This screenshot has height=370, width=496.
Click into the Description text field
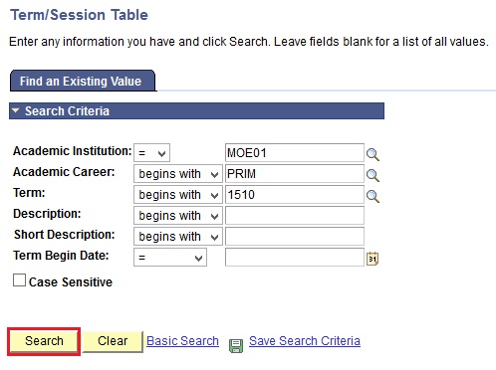point(295,216)
